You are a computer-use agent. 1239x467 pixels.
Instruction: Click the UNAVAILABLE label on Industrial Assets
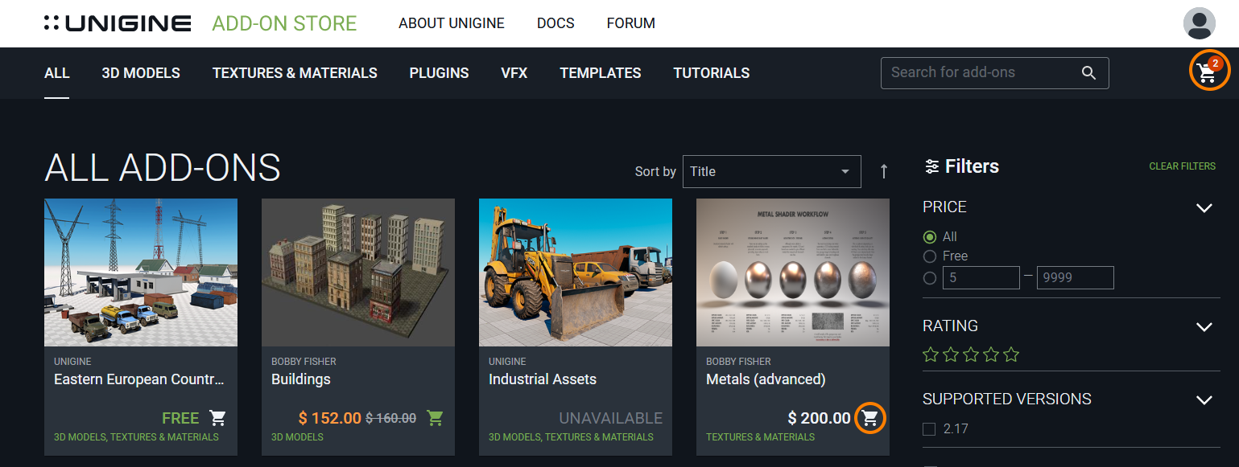(x=611, y=418)
